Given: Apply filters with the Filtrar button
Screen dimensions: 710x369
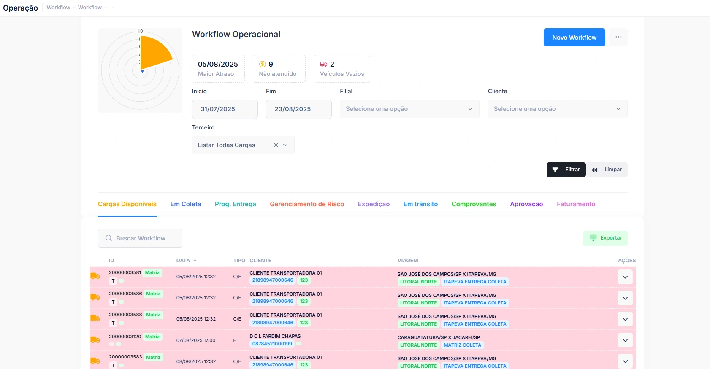Looking at the screenshot, I should coord(566,170).
